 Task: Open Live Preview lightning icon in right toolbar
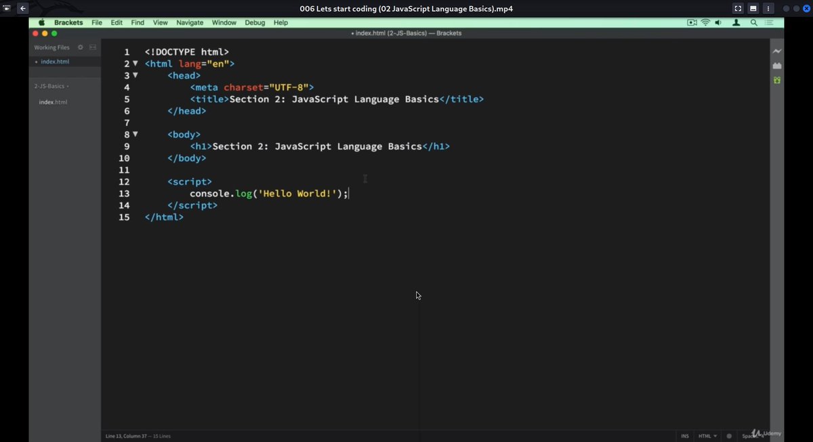[777, 51]
